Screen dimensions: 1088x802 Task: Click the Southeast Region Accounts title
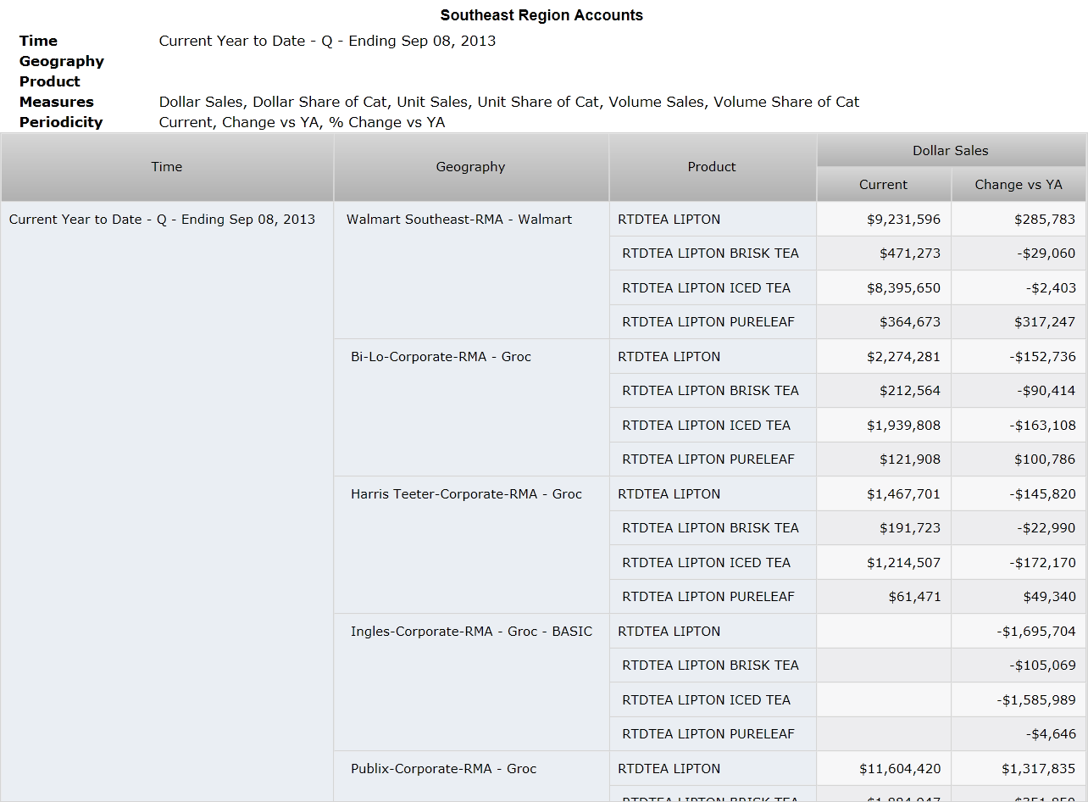pos(541,15)
